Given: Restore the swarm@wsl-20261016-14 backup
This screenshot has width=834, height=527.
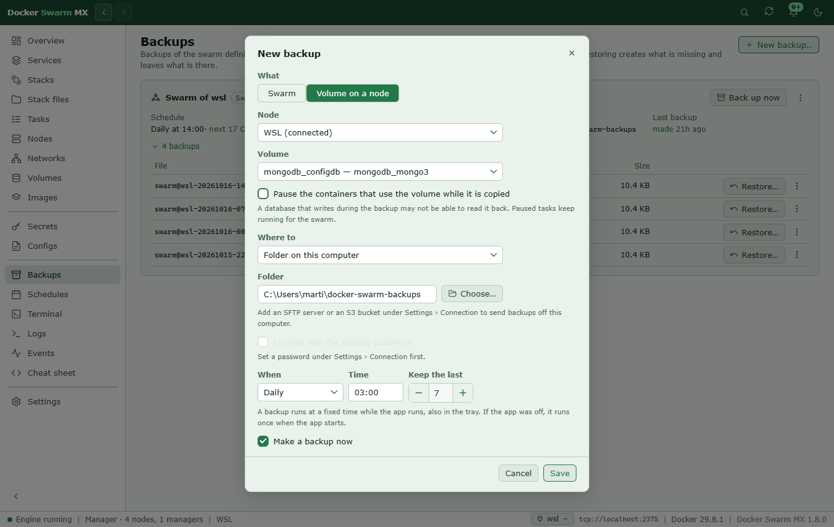Looking at the screenshot, I should [754, 186].
